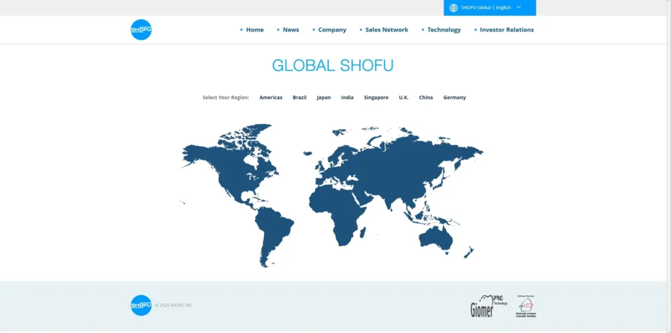Select the U.K. region link

tap(404, 97)
